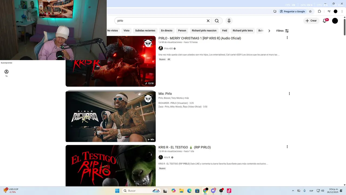This screenshot has width=346, height=195.
Task: Open Chrome media controls icon
Action: click(x=329, y=11)
